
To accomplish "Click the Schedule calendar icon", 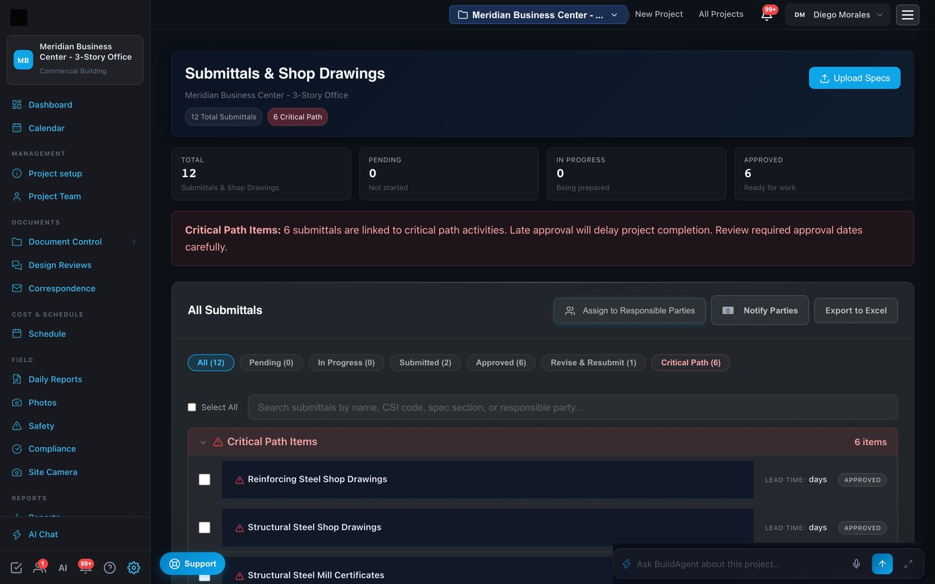I will click(x=17, y=334).
